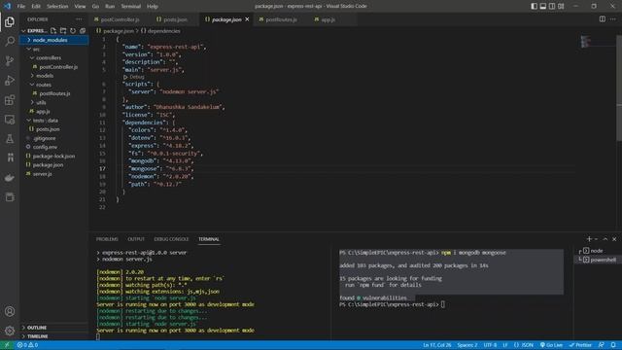Viewport: 622px width, 350px height.
Task: Click errors and warnings count in status bar
Action: (x=27, y=345)
